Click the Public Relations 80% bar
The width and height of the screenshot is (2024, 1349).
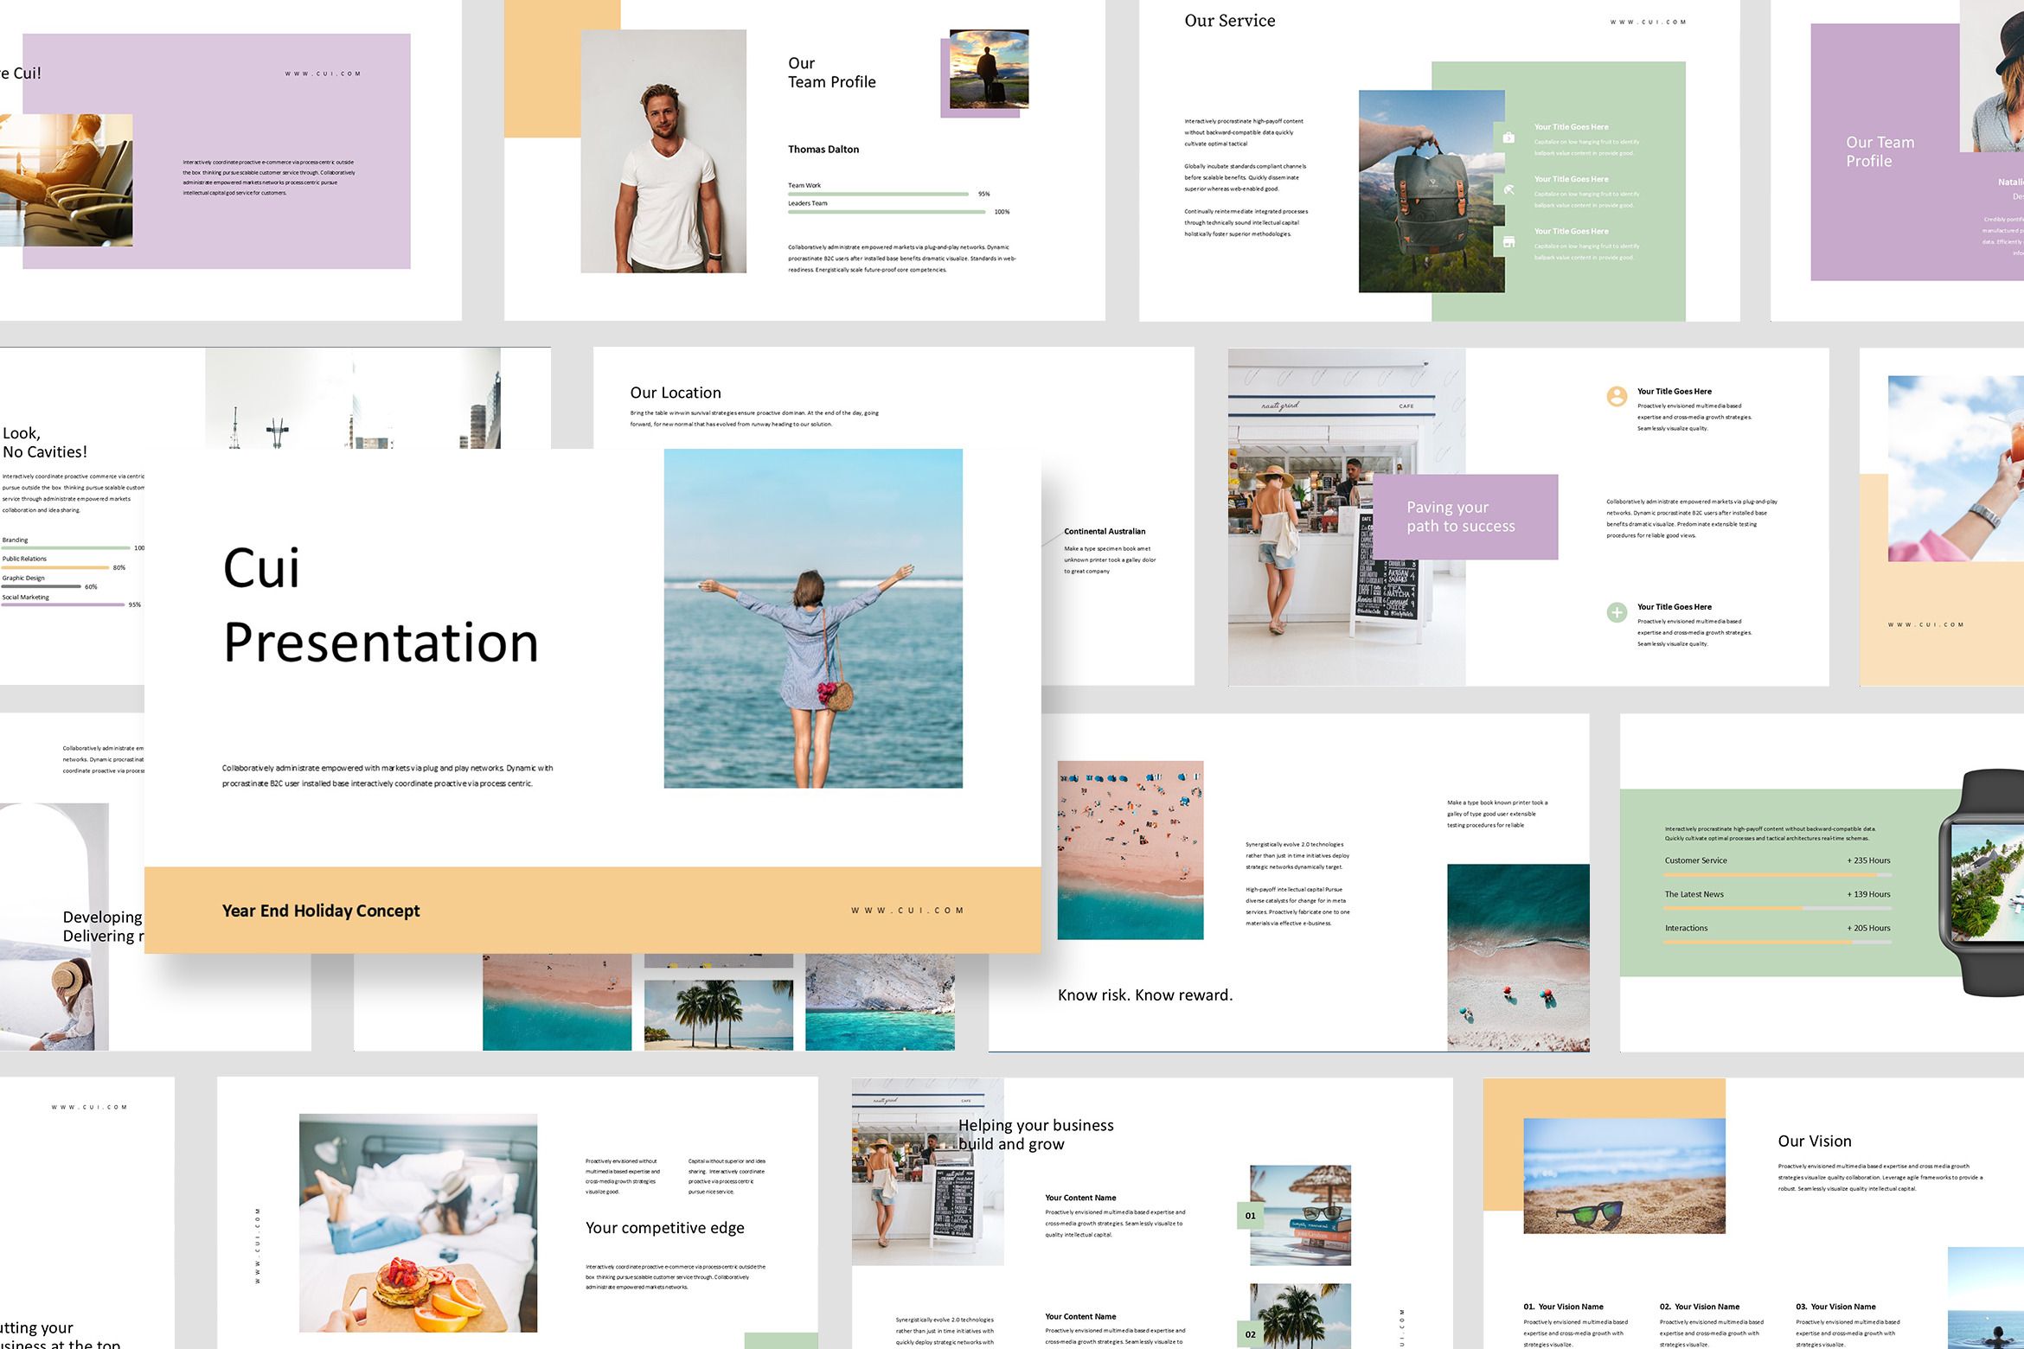coord(55,567)
